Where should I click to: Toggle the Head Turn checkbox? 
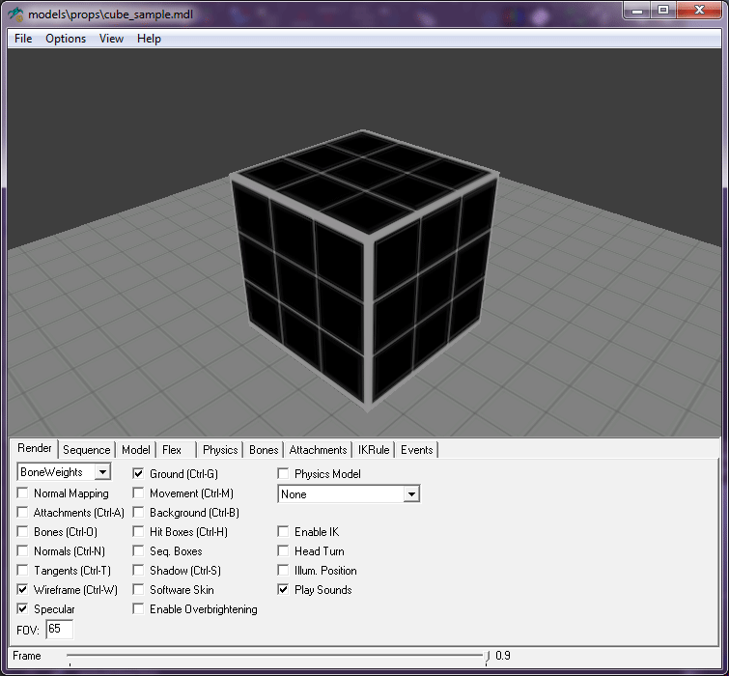tap(283, 550)
